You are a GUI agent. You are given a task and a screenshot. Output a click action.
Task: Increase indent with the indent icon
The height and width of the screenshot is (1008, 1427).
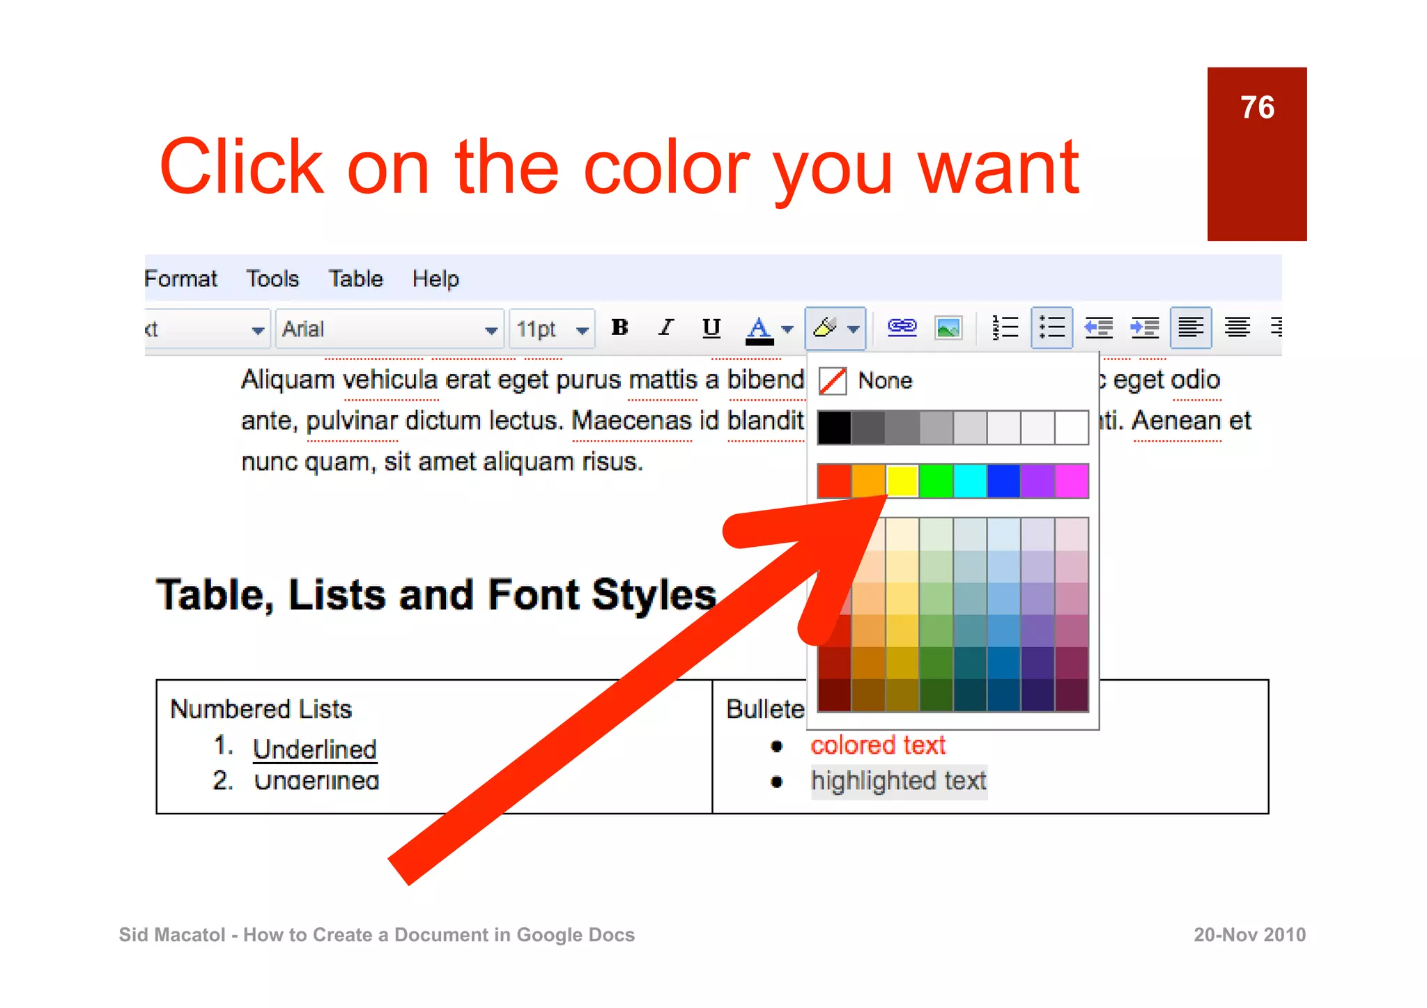click(1144, 327)
